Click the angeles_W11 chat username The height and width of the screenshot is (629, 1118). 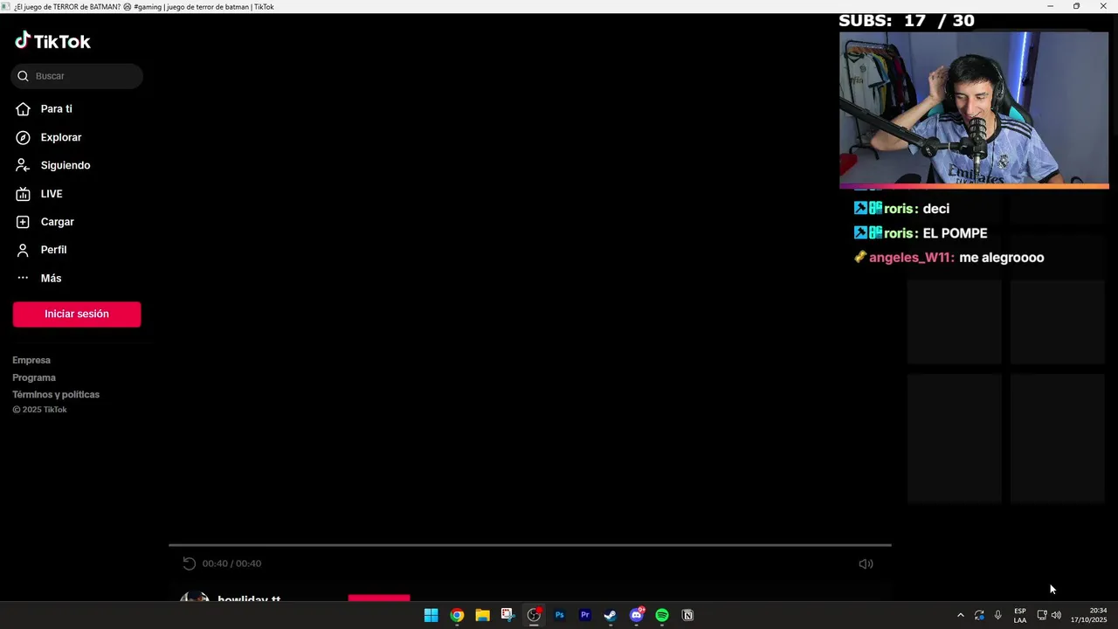[x=909, y=258]
